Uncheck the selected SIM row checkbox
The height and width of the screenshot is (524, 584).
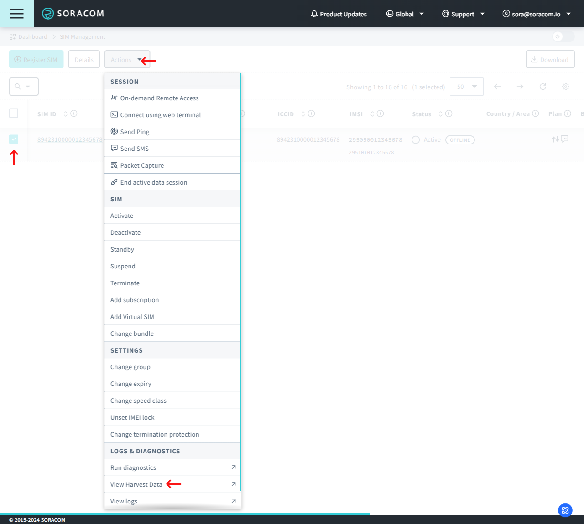pos(14,139)
